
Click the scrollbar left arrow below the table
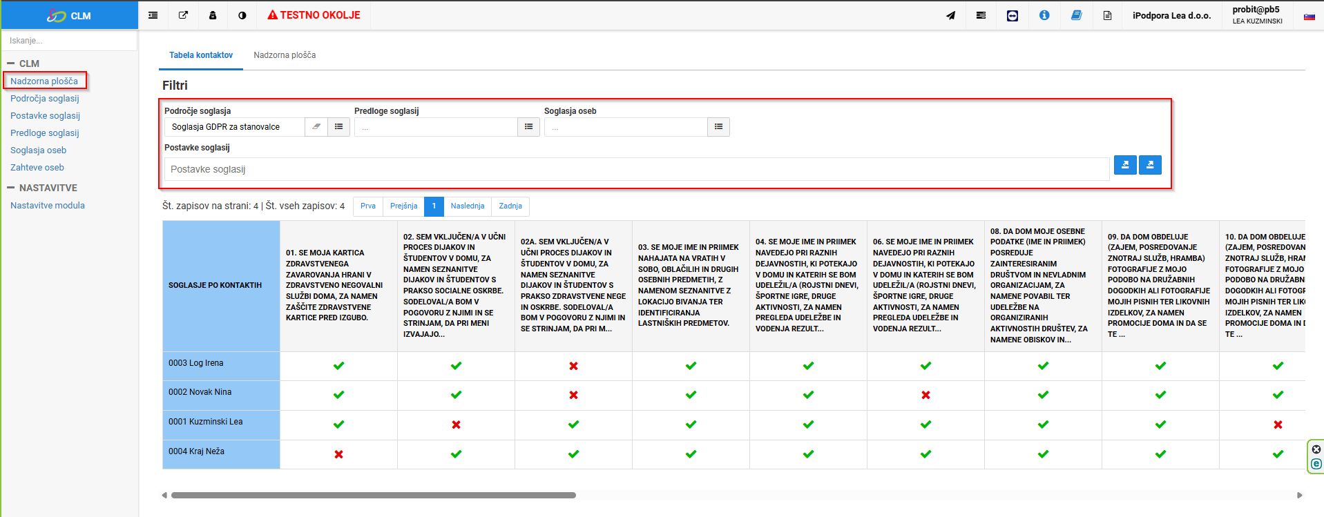click(164, 495)
